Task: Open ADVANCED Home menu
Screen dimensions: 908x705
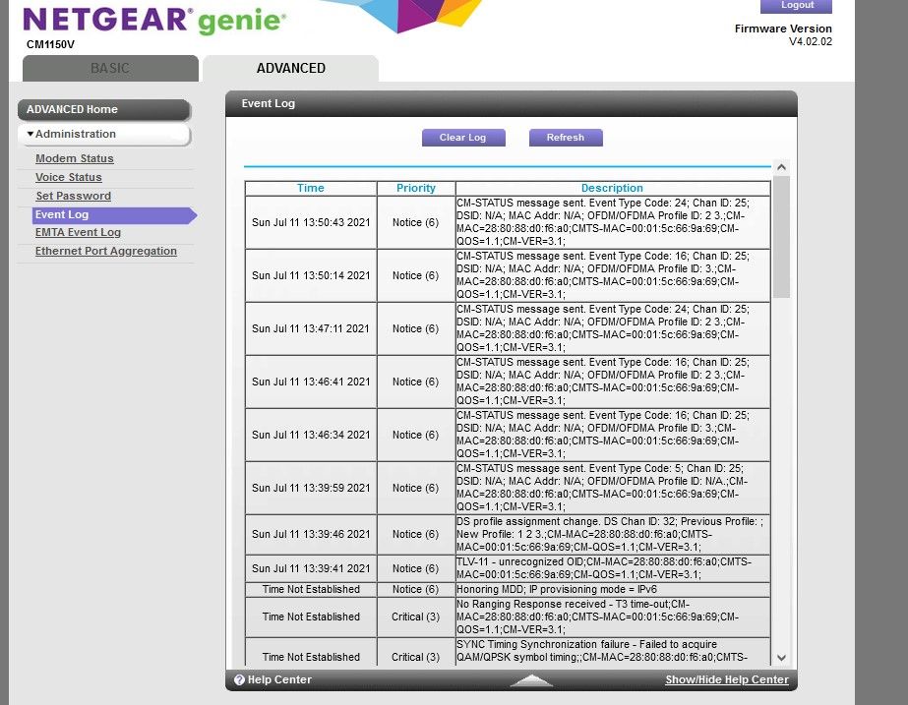Action: [x=103, y=109]
